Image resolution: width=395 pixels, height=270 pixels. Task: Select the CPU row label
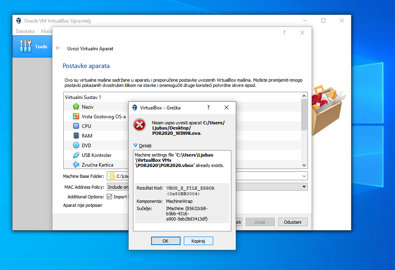tap(86, 126)
